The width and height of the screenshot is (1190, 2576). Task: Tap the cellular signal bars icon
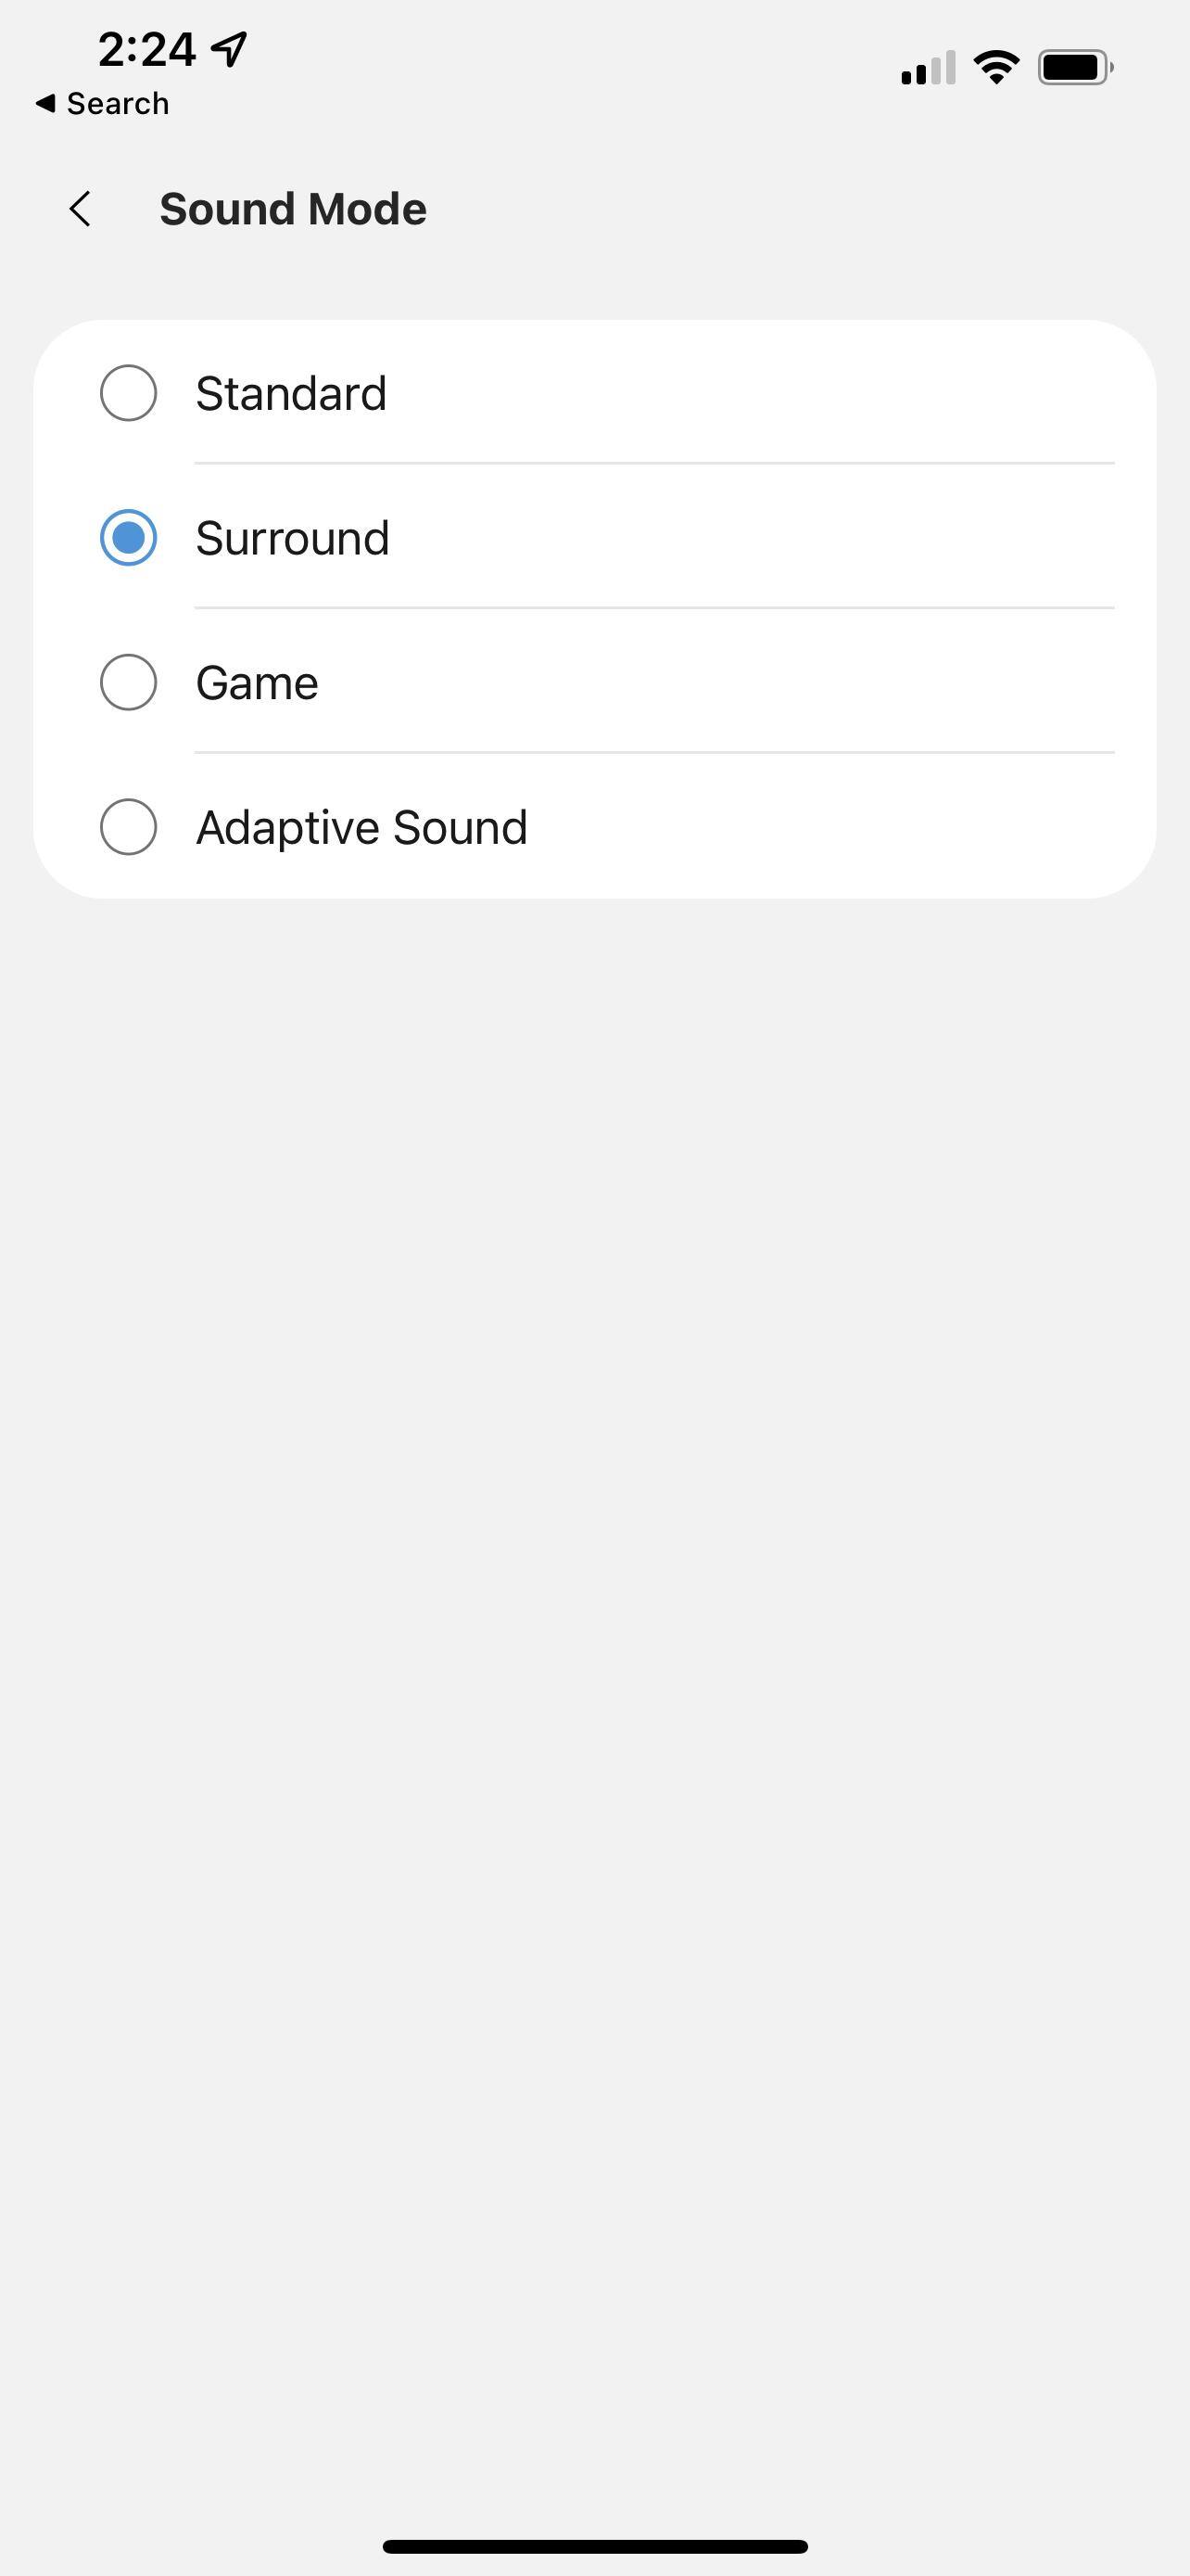click(929, 68)
